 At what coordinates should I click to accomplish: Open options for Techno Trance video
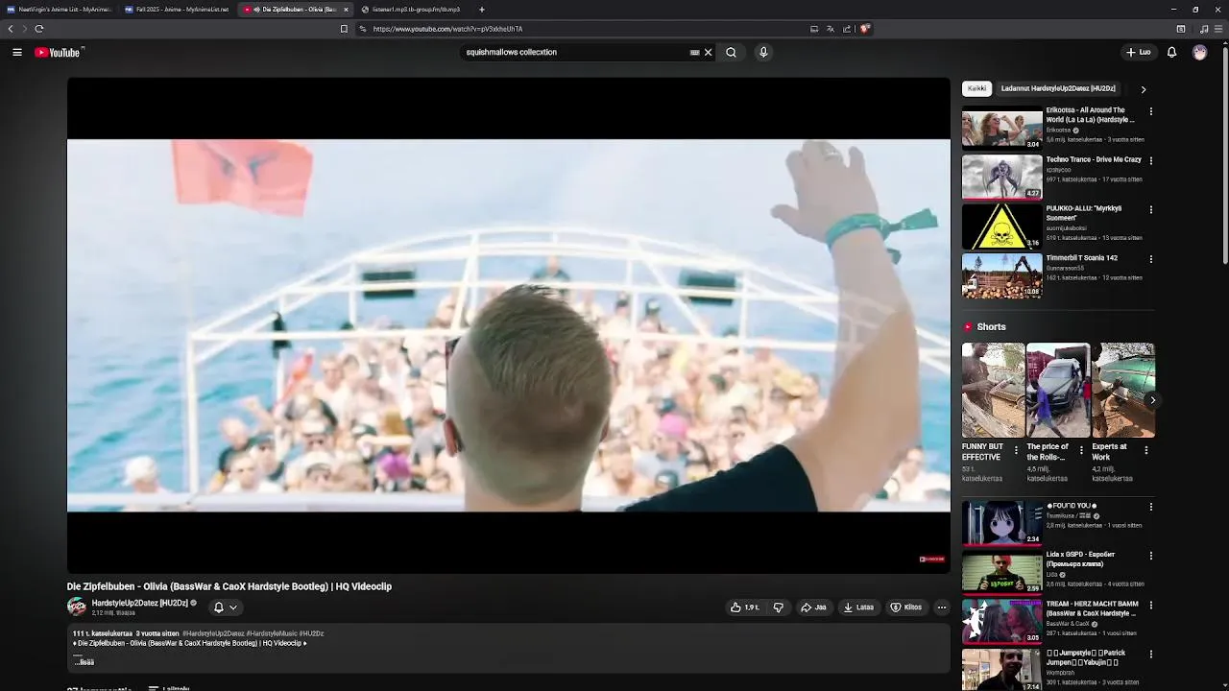point(1150,160)
